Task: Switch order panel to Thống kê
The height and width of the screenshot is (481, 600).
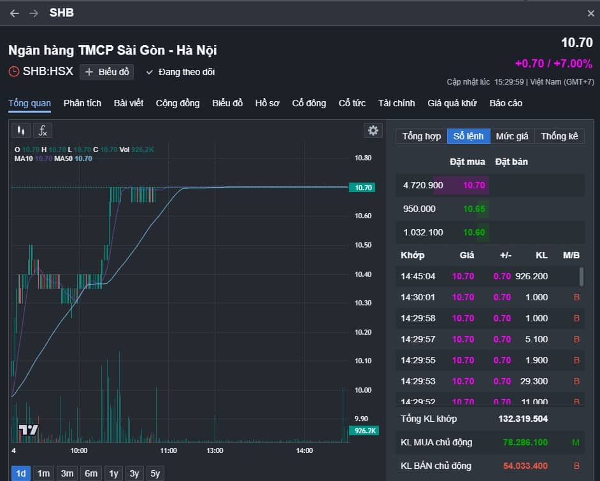Action: (559, 136)
